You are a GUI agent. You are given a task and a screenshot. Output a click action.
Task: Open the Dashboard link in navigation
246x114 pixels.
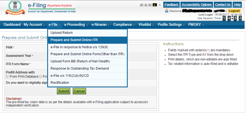point(12,25)
